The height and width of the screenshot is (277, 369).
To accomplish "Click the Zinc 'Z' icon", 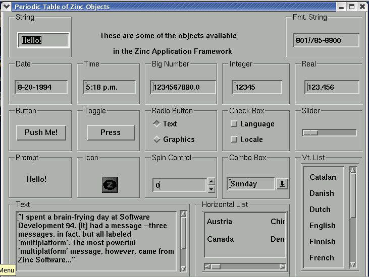I will click(111, 185).
